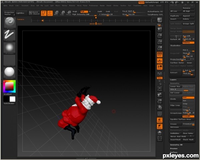Click the BPR render button
This screenshot has height=160, width=200.
pos(160,20)
